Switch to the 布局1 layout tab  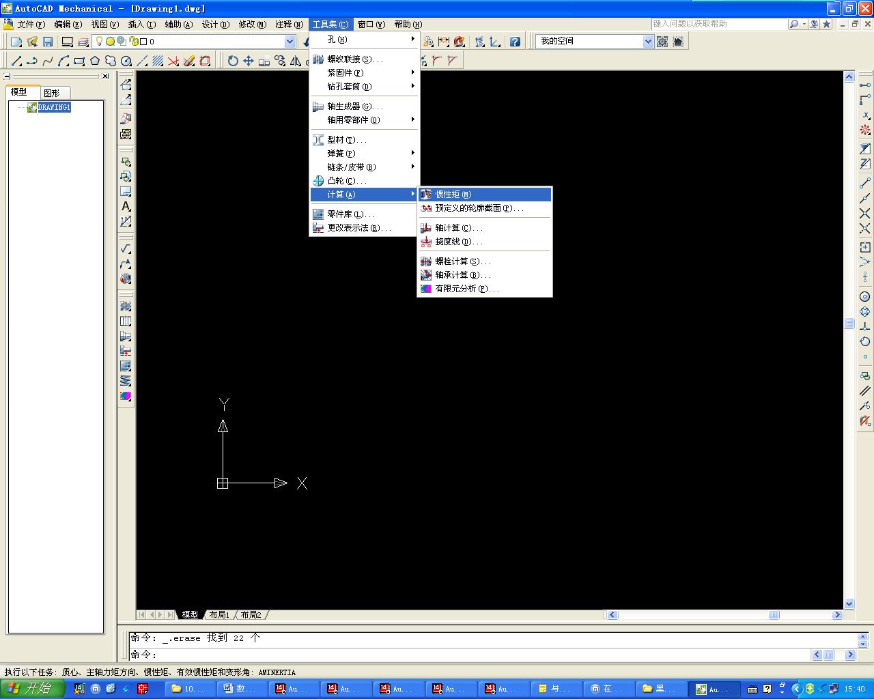(x=219, y=615)
